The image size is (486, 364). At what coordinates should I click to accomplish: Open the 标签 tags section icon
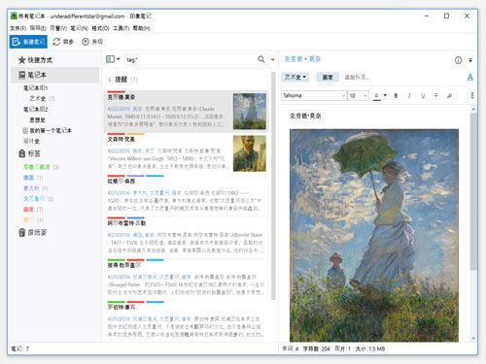[22, 153]
